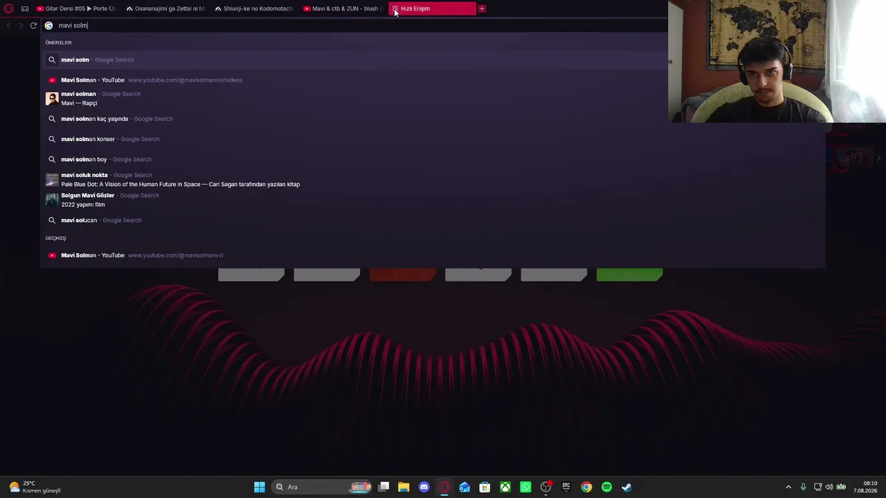Image resolution: width=886 pixels, height=498 pixels.
Task: Add a new tab with plus button
Action: (482, 8)
